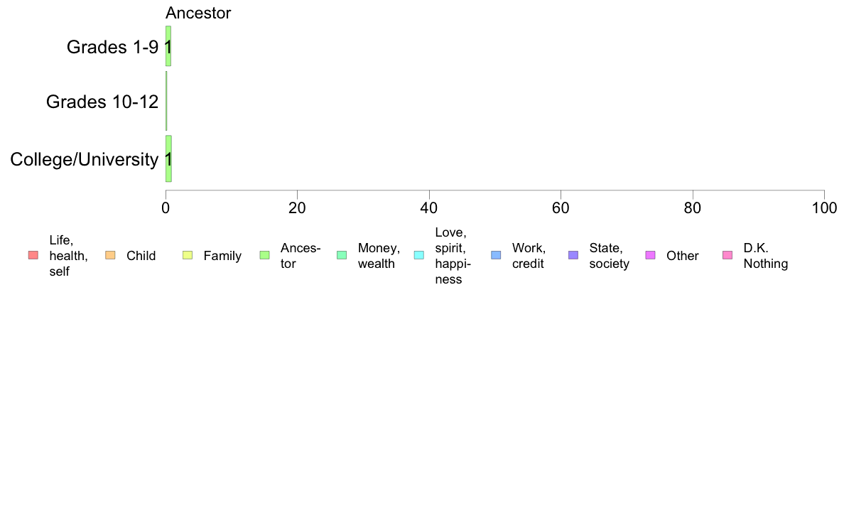Select the Work, credit legend swatch
This screenshot has height=523, width=844.
[497, 255]
